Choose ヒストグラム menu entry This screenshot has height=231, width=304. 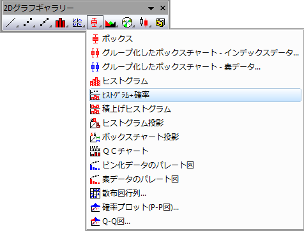195,81
